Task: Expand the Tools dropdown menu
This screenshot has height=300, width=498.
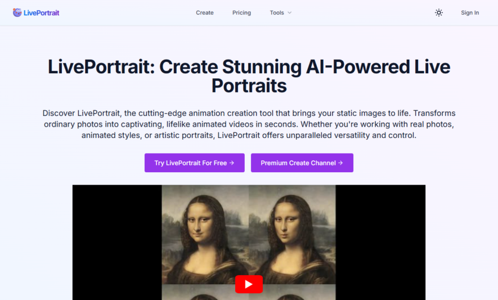Action: pyautogui.click(x=281, y=13)
